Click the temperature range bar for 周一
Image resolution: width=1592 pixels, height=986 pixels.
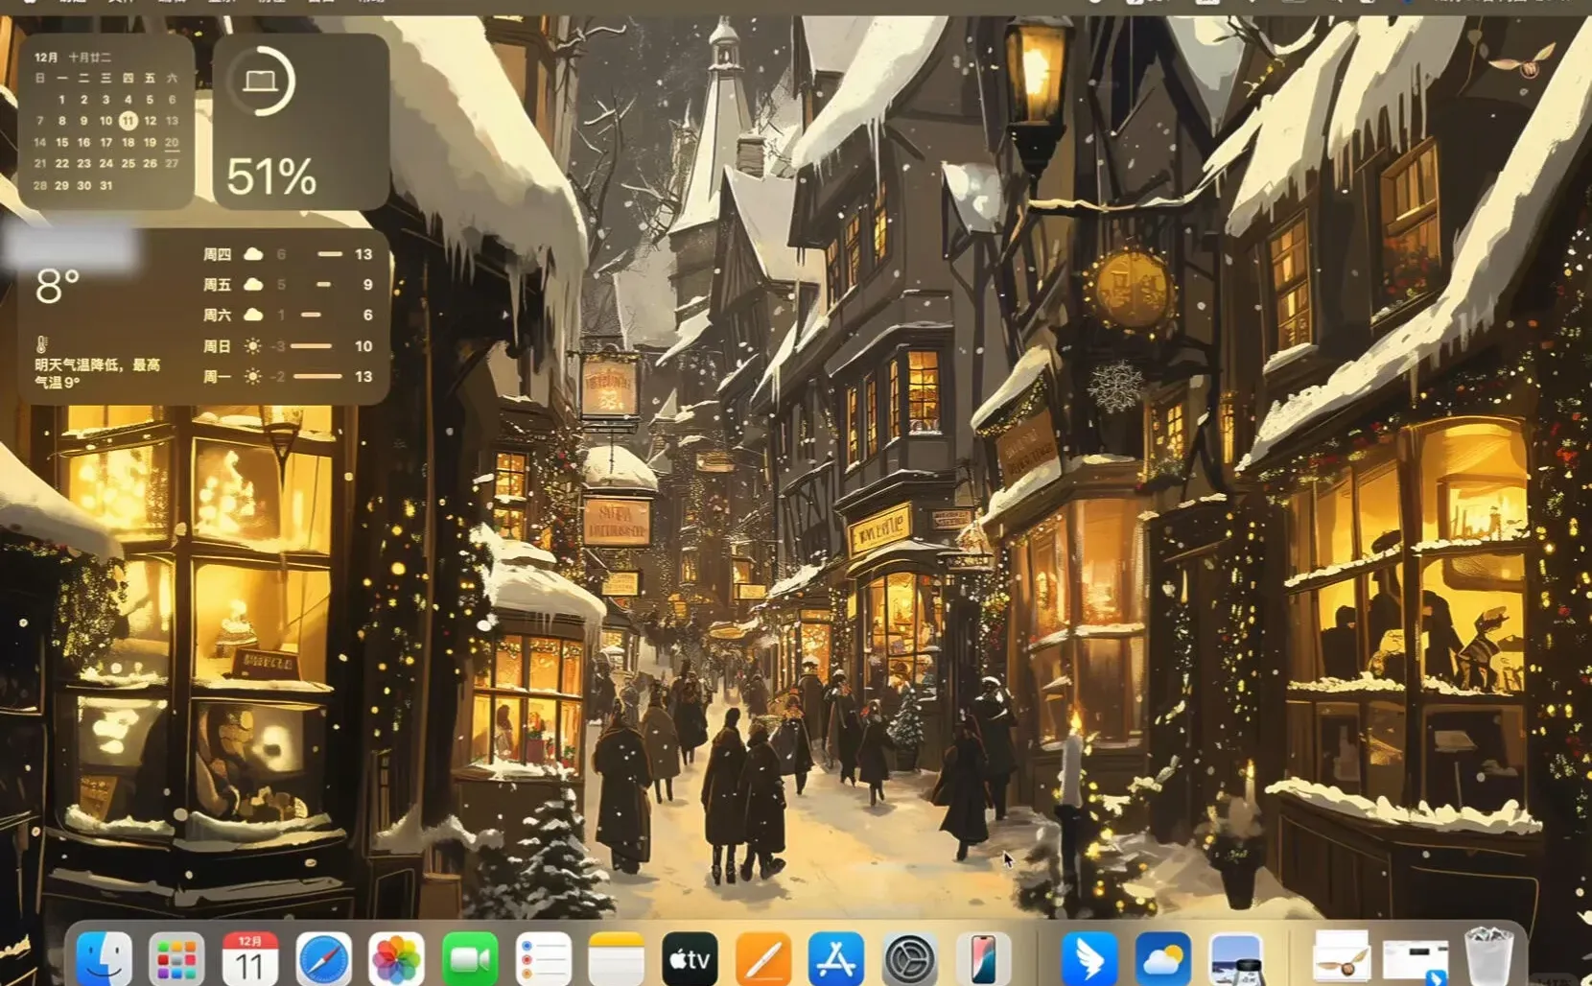317,377
